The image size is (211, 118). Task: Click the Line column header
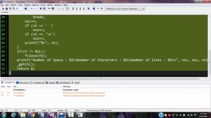click(3, 87)
